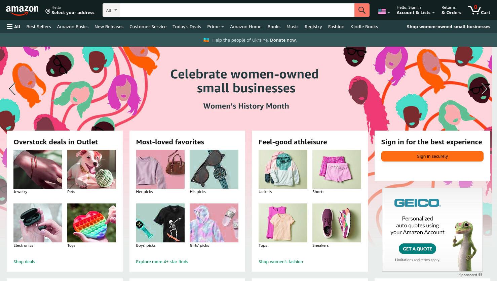The image size is (497, 281).
Task: Open Amazon Basics nav item
Action: point(73,27)
